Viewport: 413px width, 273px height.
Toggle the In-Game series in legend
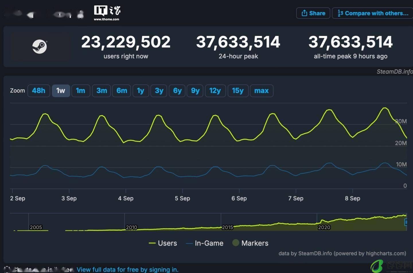pyautogui.click(x=205, y=243)
